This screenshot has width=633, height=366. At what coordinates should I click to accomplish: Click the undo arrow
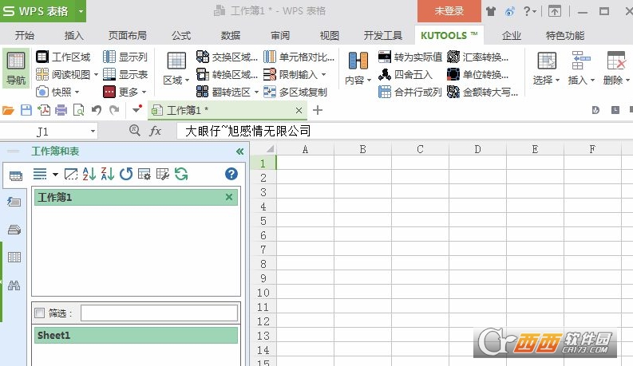click(96, 110)
